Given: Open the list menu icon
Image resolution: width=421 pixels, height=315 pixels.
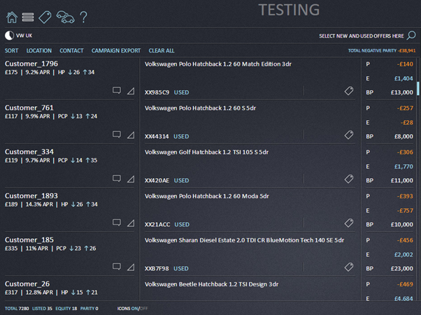Looking at the screenshot, I should pyautogui.click(x=28, y=17).
